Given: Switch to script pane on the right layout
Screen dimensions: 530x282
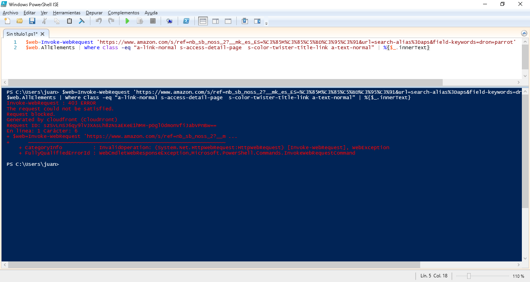Looking at the screenshot, I should click(x=215, y=21).
